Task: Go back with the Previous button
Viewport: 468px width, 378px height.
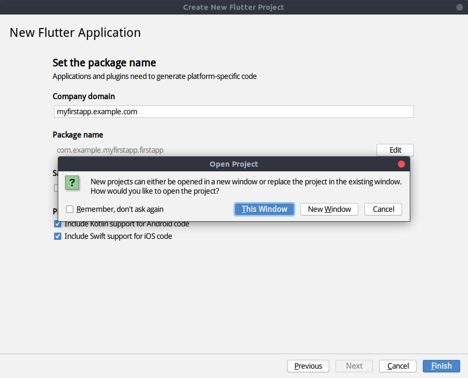Action: [308, 366]
